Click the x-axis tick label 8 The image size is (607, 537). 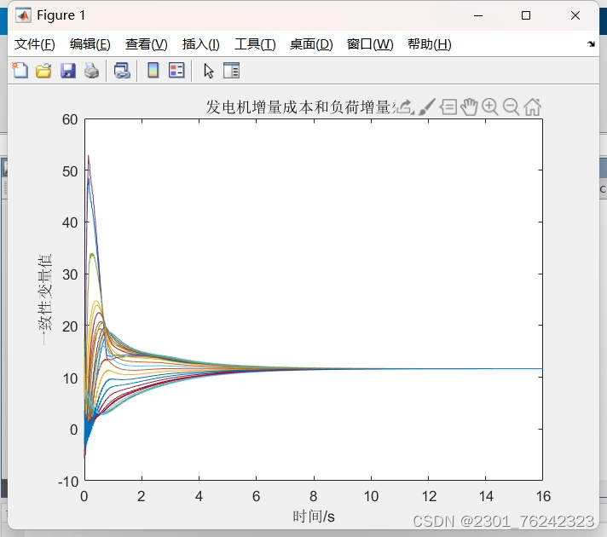click(x=314, y=496)
